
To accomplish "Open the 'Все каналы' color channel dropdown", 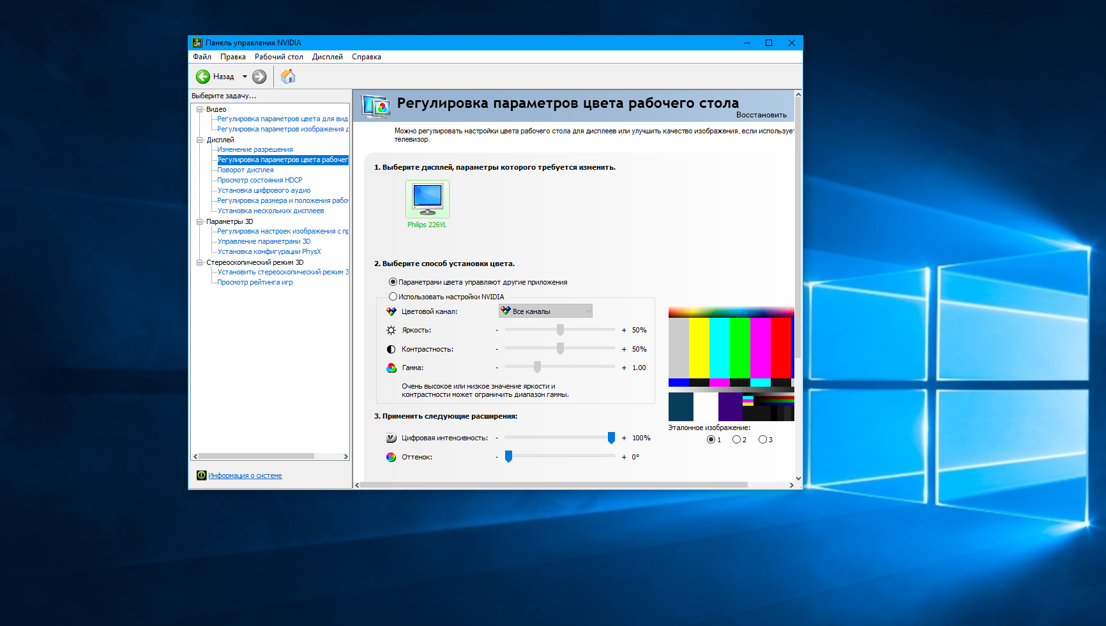I will point(545,311).
